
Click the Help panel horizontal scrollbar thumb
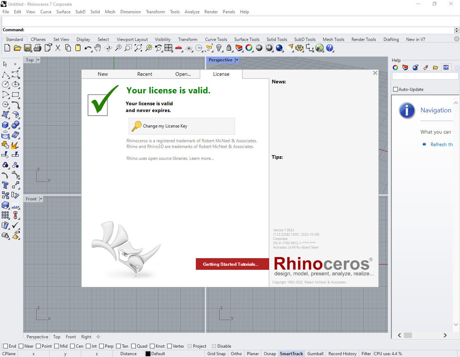[x=408, y=335]
